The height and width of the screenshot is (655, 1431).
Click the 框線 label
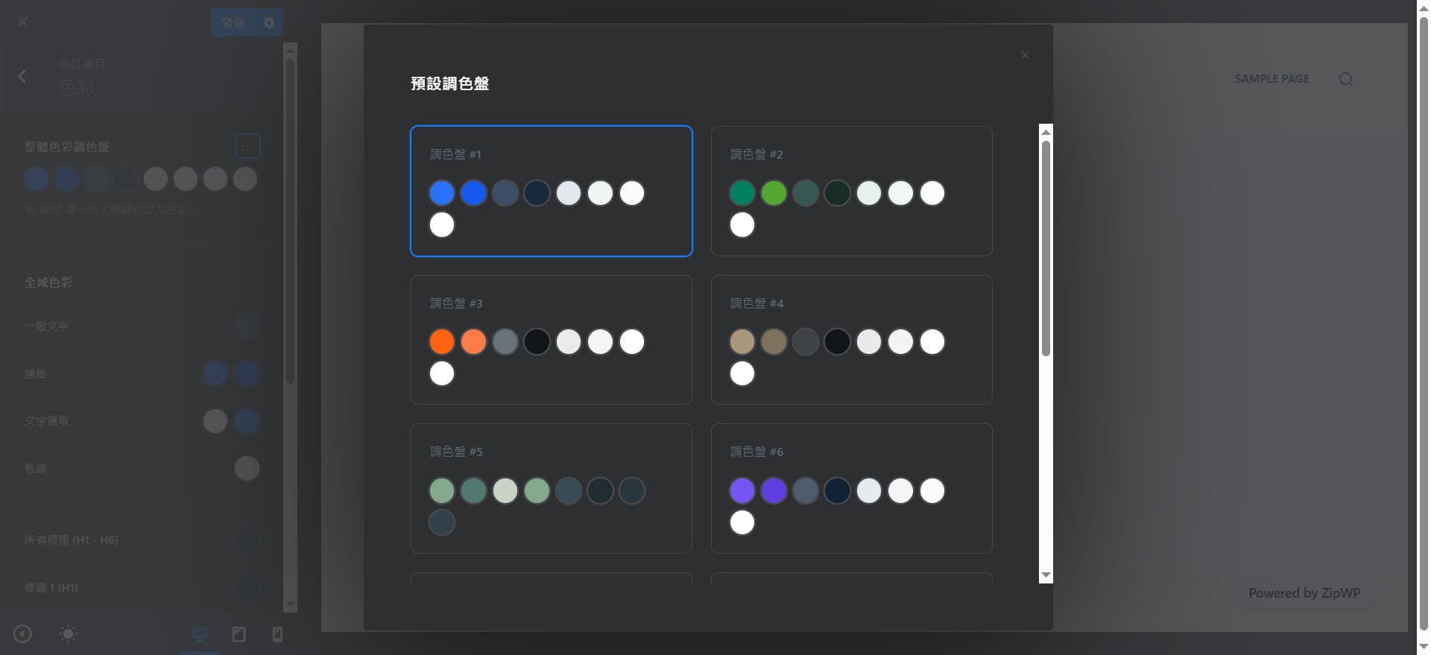point(35,468)
